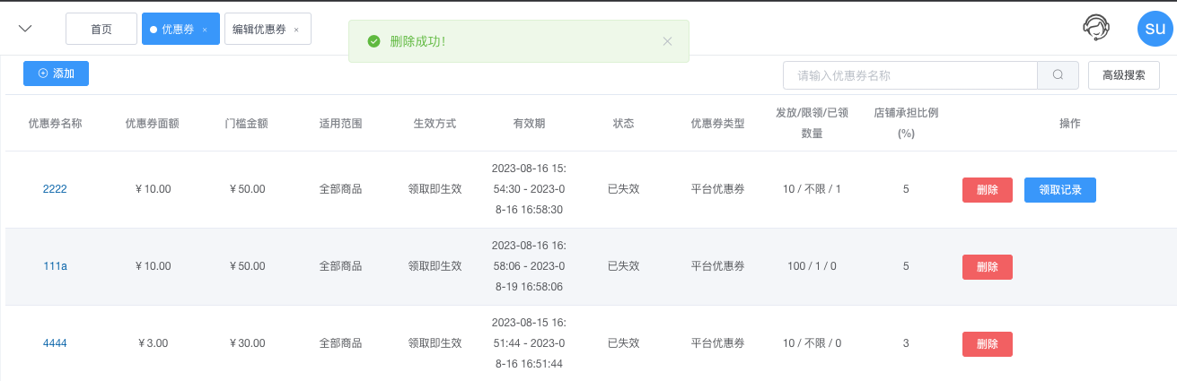View 领取记录 for coupon 2222
The width and height of the screenshot is (1177, 381).
click(x=1060, y=190)
